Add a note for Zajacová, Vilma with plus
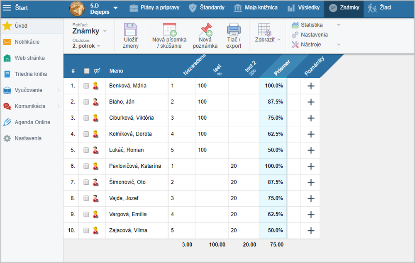 coord(311,231)
